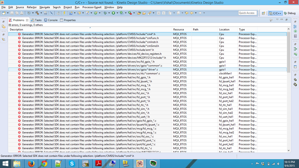Viewport: 299px width, 168px height.
Task: Click the Windows Start button
Action: (5, 164)
